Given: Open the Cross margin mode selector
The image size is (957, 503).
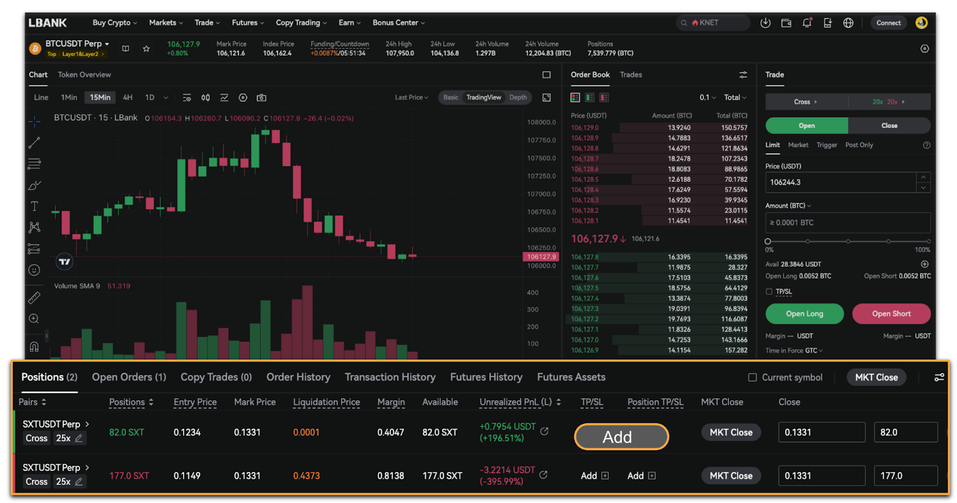Looking at the screenshot, I should pyautogui.click(x=806, y=102).
